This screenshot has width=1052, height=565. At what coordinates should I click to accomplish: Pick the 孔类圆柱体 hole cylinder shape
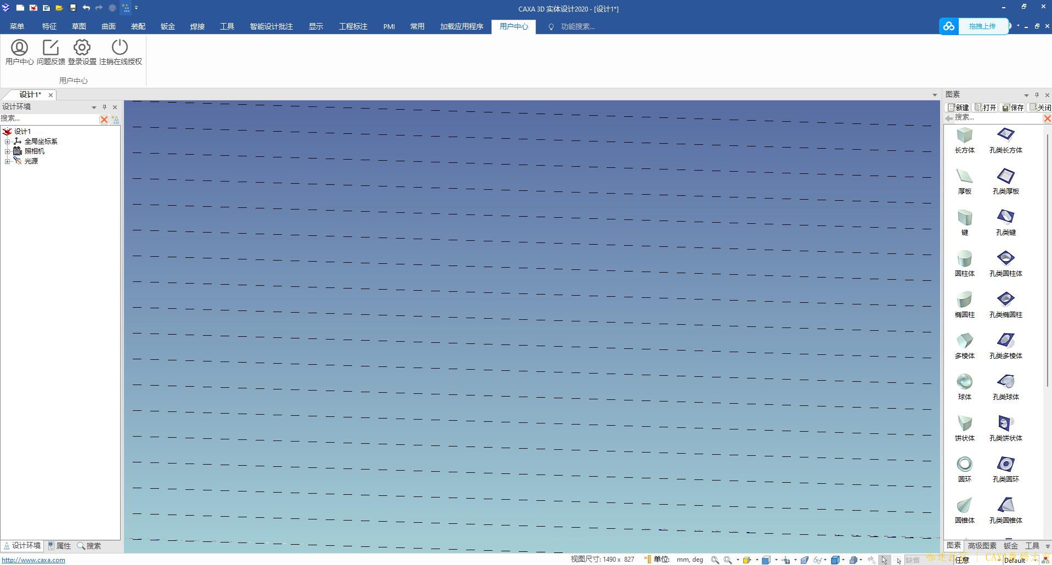click(1005, 258)
